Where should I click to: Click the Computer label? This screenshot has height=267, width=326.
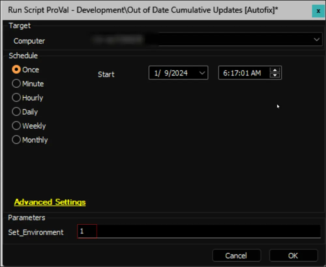(x=29, y=41)
